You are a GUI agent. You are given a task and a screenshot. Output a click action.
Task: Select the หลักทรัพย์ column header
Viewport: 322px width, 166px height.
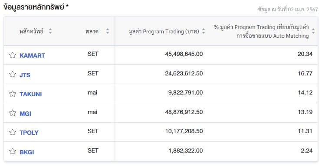pyautogui.click(x=31, y=31)
